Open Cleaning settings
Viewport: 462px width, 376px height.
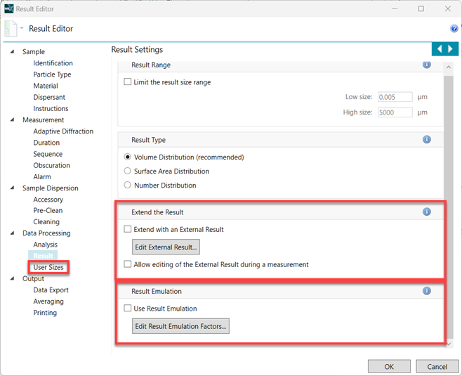tap(46, 222)
